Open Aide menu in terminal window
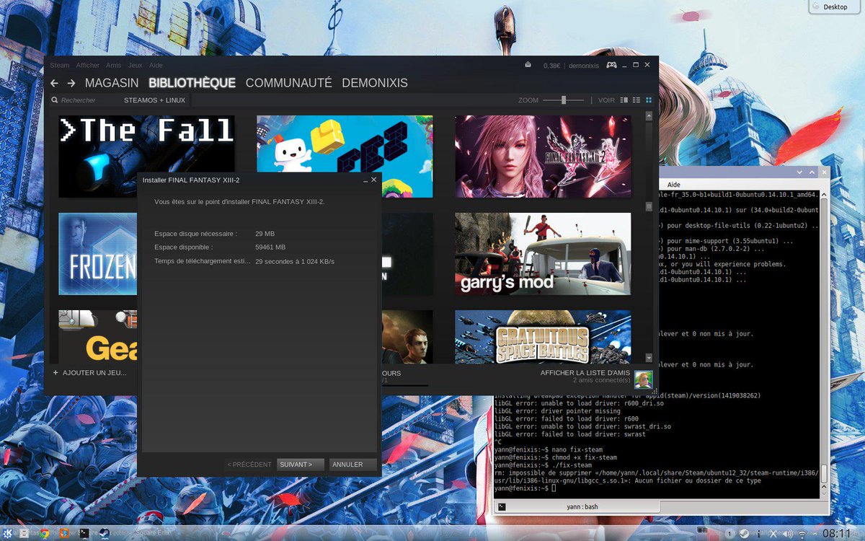The height and width of the screenshot is (541, 865). pyautogui.click(x=674, y=185)
